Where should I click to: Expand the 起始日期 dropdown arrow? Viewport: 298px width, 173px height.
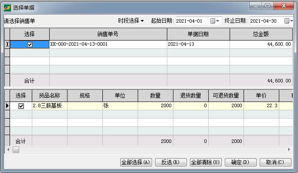[x=218, y=21]
